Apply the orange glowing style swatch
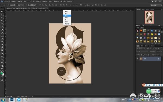This screenshot has width=163, height=102. (x=141, y=30)
